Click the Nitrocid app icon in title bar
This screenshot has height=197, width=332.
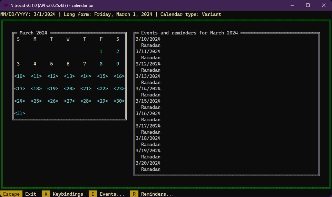pos(6,5)
